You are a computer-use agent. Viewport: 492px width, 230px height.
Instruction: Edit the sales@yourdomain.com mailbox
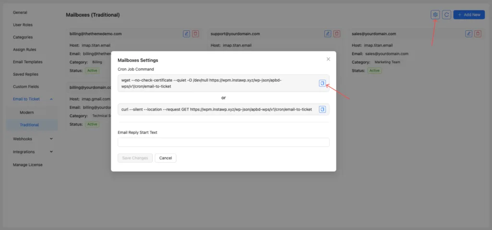coord(468,34)
